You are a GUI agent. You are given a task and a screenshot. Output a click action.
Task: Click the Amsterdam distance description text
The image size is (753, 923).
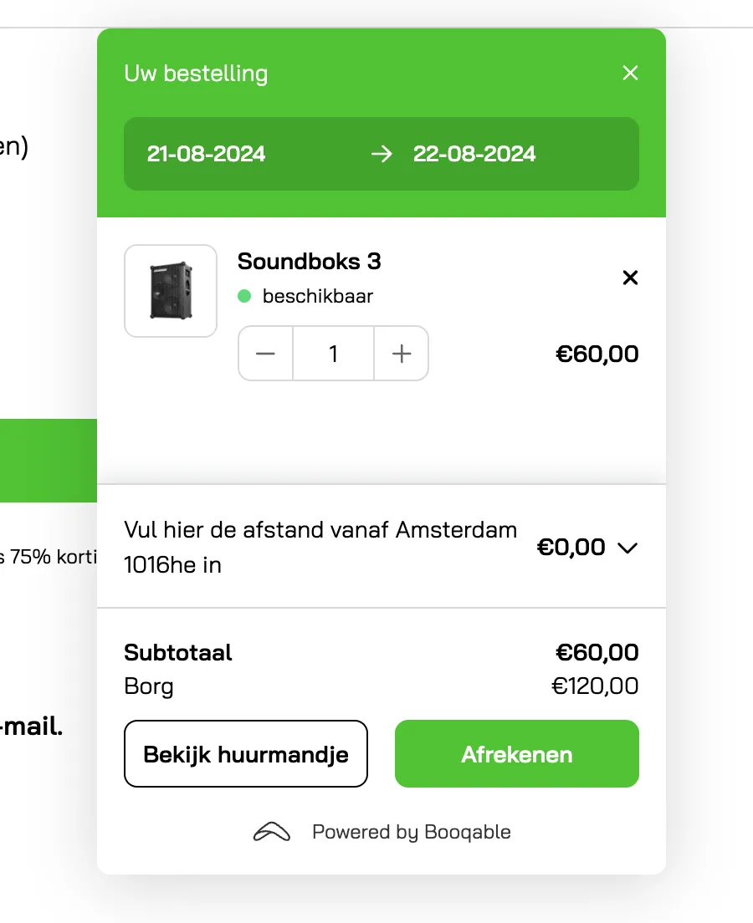tap(320, 547)
